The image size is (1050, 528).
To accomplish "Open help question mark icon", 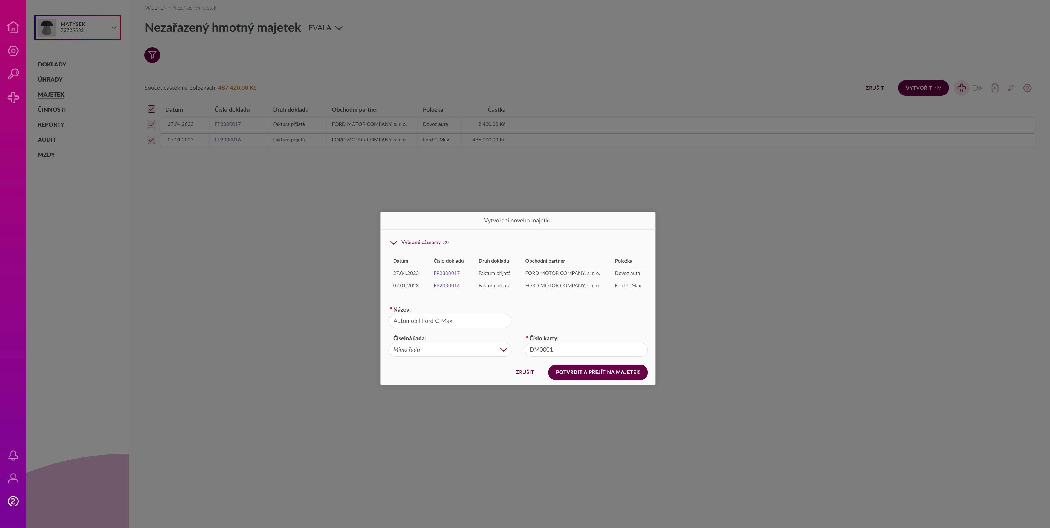I will click(13, 501).
